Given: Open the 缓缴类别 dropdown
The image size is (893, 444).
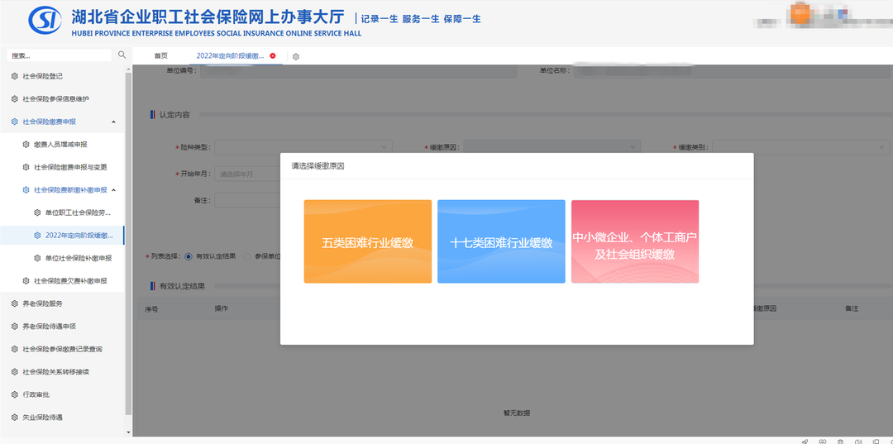Looking at the screenshot, I should [800, 147].
